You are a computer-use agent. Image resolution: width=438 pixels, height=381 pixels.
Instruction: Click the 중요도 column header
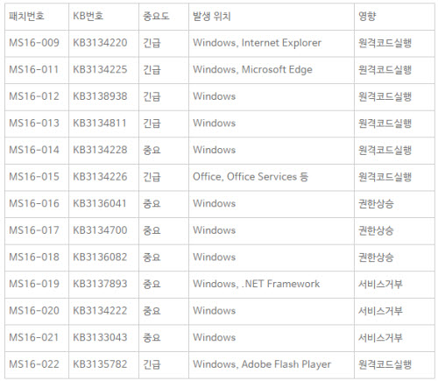click(164, 17)
